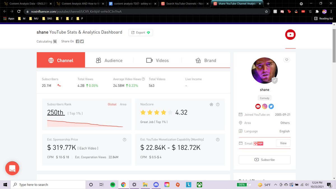Open a new browser tab
This screenshot has width=336, height=189.
pos(268,4)
